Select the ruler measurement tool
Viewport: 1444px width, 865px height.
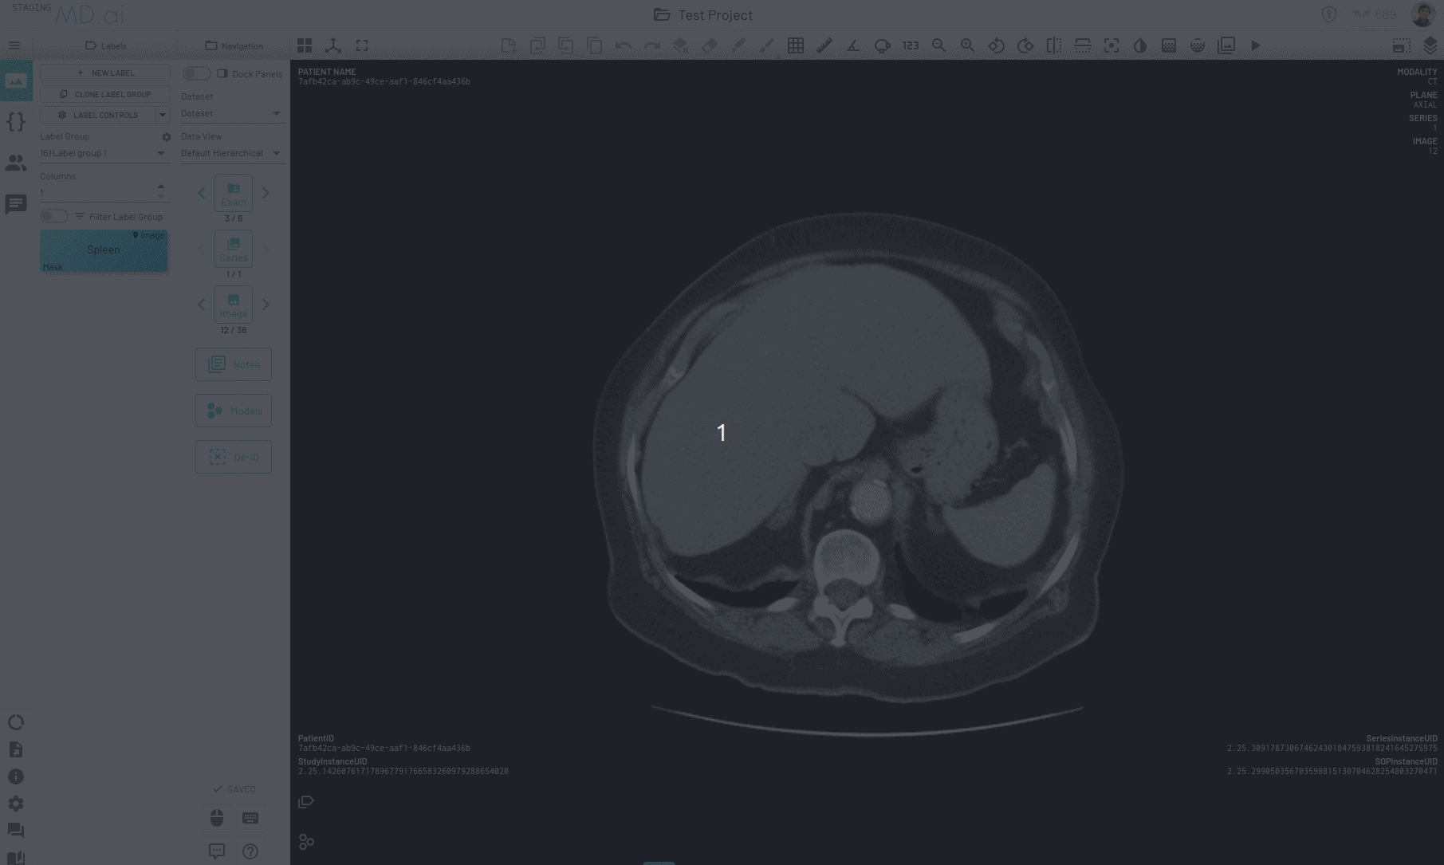pos(824,46)
